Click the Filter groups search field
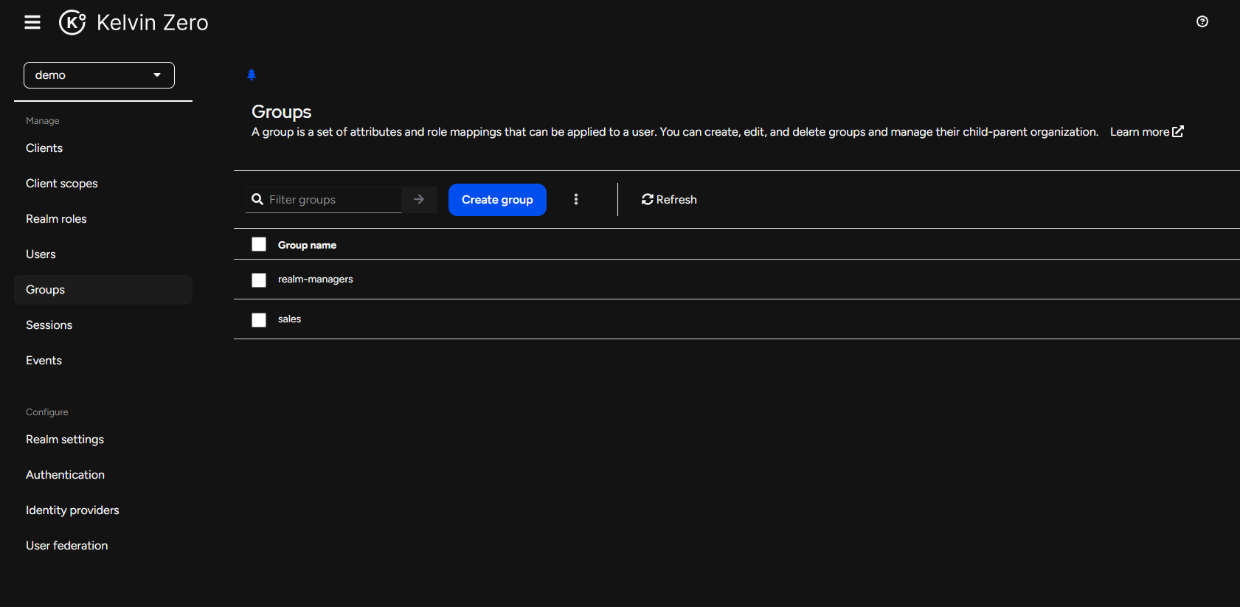The width and height of the screenshot is (1240, 607). [332, 200]
